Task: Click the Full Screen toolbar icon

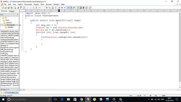Action: pos(83,8)
